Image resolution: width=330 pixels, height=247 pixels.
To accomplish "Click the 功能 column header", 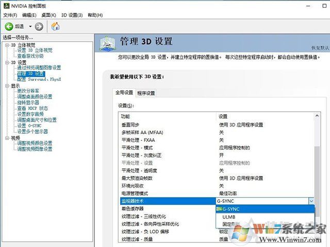I will pos(167,116).
